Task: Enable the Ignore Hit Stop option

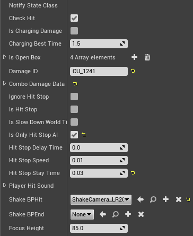Action: 74,97
